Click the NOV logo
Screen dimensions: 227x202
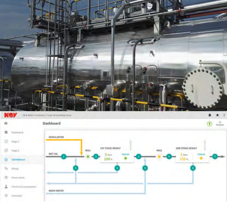point(10,115)
